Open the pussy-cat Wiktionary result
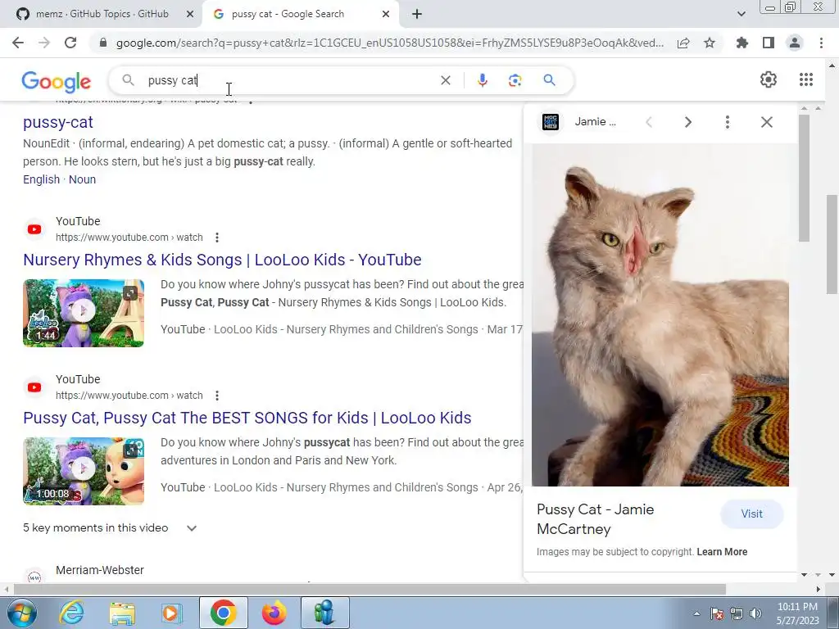Screen dimensions: 839x629 58,122
